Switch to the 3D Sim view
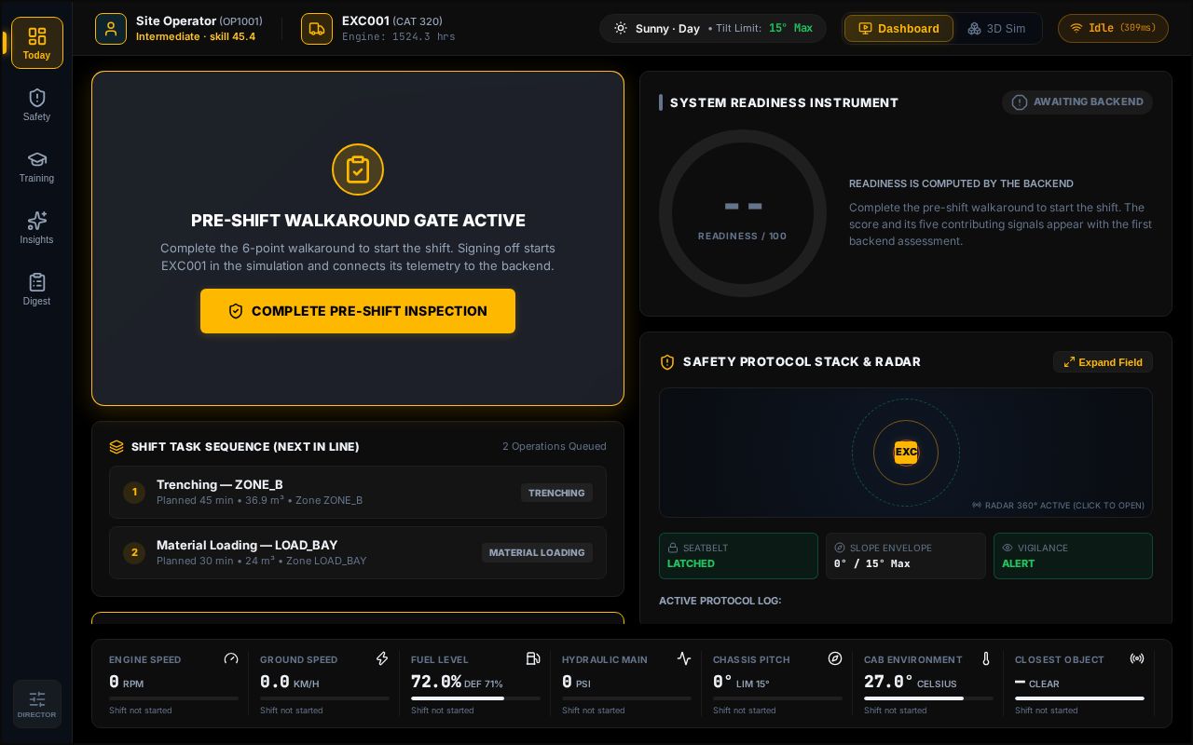 (996, 28)
